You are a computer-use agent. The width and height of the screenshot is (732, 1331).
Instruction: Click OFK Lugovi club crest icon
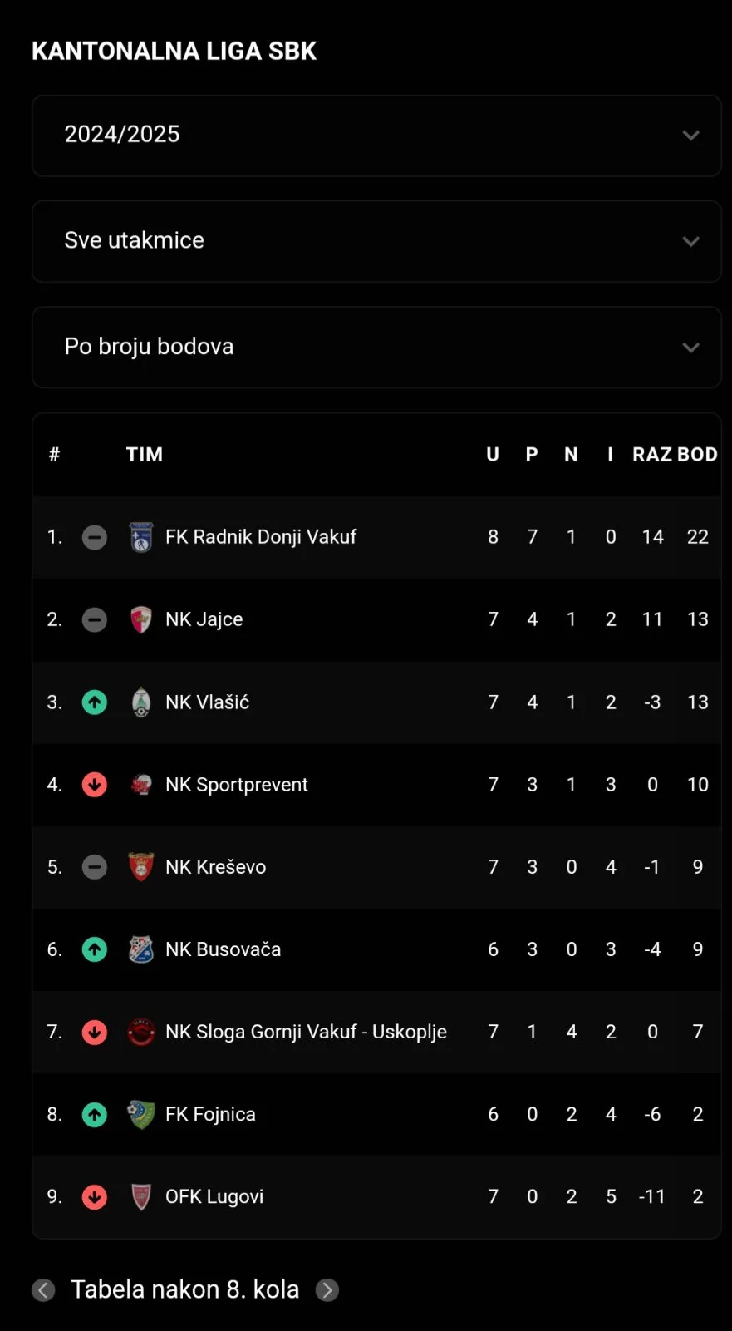[141, 1196]
